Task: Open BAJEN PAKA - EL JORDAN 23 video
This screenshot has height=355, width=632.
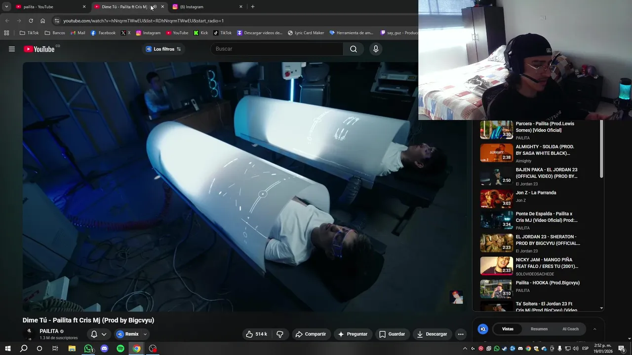Action: click(x=531, y=176)
